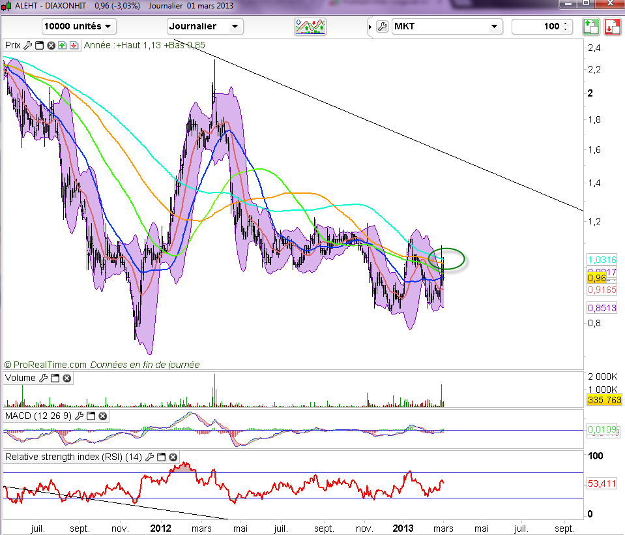Maximize the MACD indicator panel
625x535 pixels.
coord(91,416)
